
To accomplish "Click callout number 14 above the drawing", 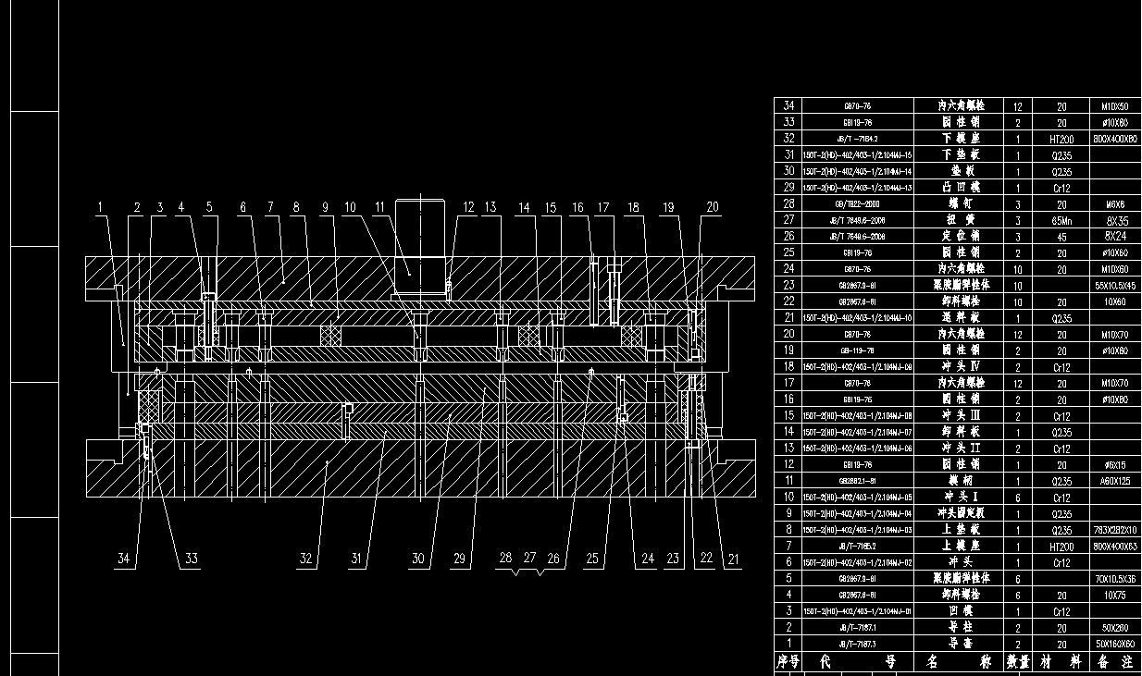I will pyautogui.click(x=524, y=207).
